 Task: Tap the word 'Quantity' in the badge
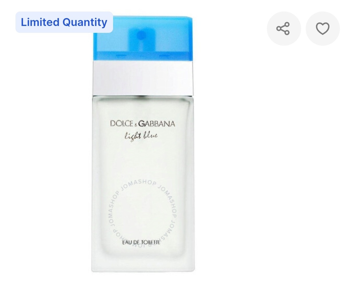[x=85, y=23]
